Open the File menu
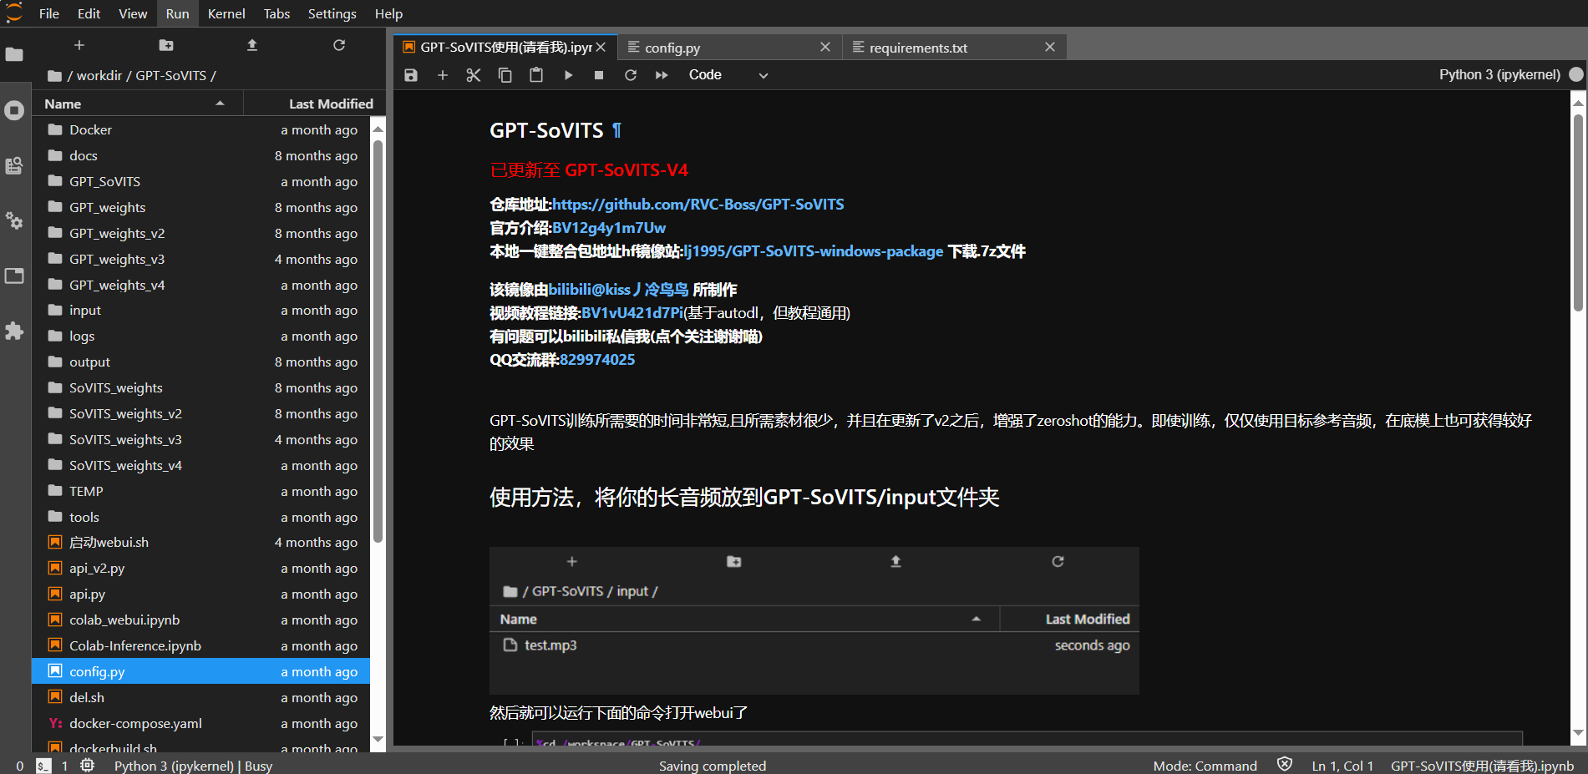1588x774 pixels. pos(49,13)
